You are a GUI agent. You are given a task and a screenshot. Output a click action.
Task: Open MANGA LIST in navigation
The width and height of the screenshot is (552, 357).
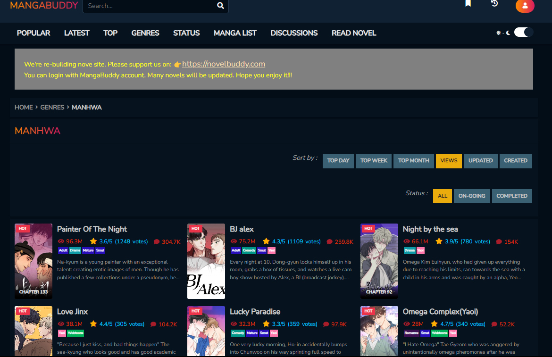click(235, 33)
